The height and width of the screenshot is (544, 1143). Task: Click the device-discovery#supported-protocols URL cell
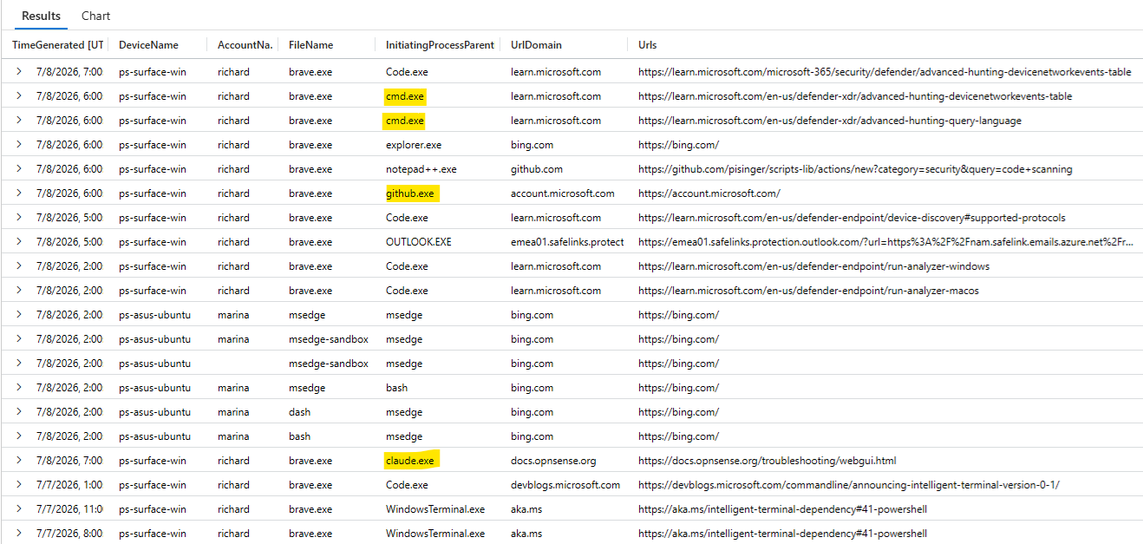pyautogui.click(x=852, y=218)
